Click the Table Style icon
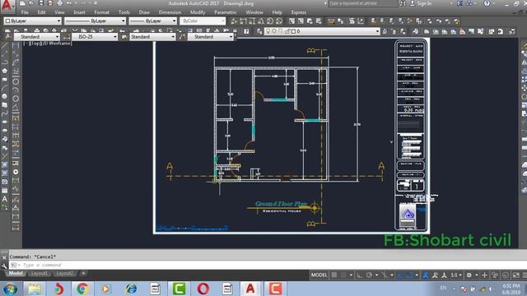 point(124,36)
